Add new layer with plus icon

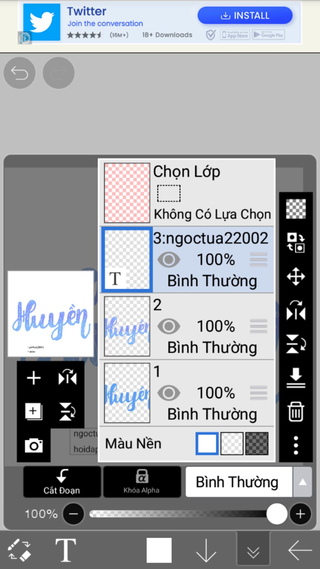click(x=34, y=378)
